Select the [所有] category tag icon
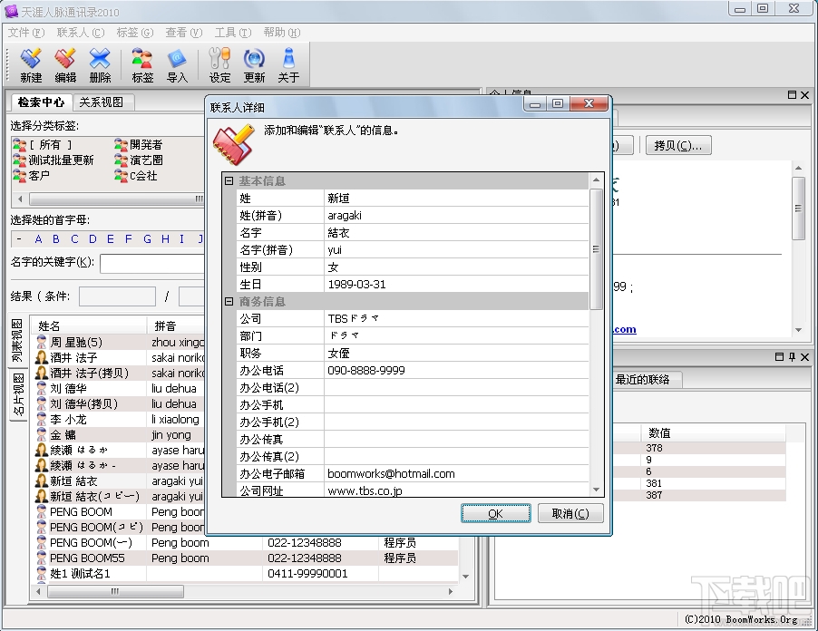Screen dimensions: 818x631 click(x=19, y=144)
